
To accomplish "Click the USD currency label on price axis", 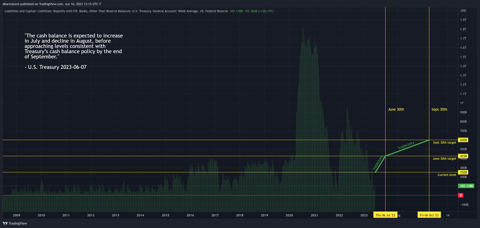I will [463, 10].
